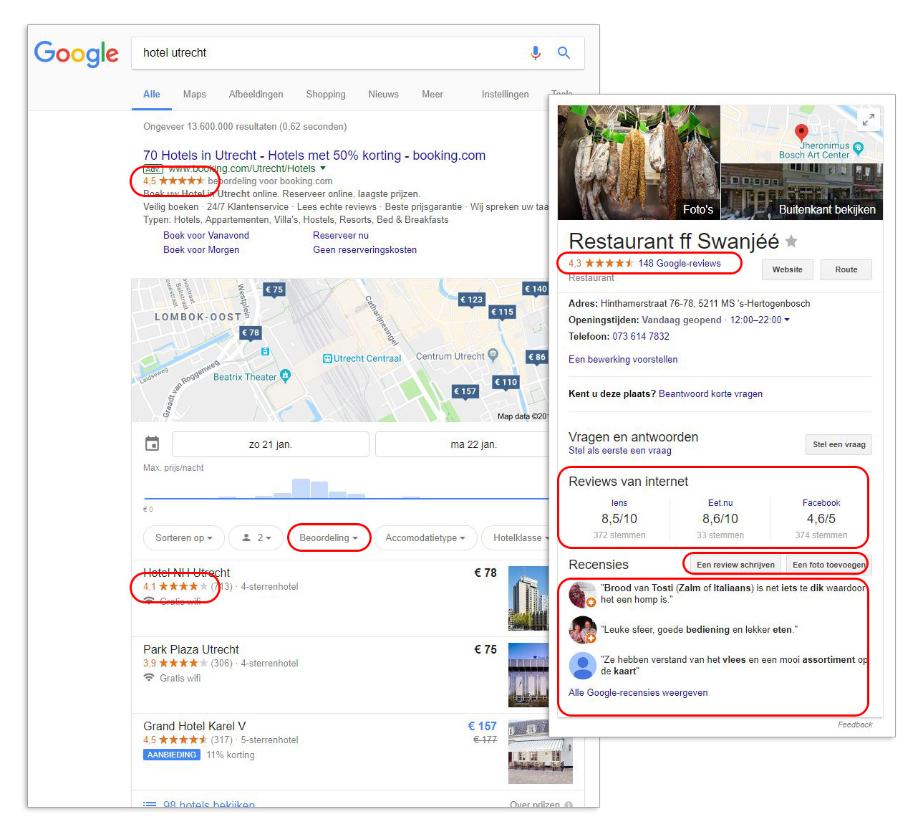Open the booking.com ad title link
The height and width of the screenshot is (832, 923).
point(314,156)
